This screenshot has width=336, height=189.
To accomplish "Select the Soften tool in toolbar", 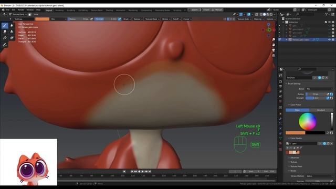I will (12, 26).
